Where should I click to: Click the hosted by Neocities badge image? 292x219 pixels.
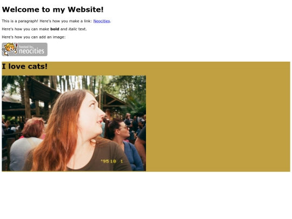24,49
